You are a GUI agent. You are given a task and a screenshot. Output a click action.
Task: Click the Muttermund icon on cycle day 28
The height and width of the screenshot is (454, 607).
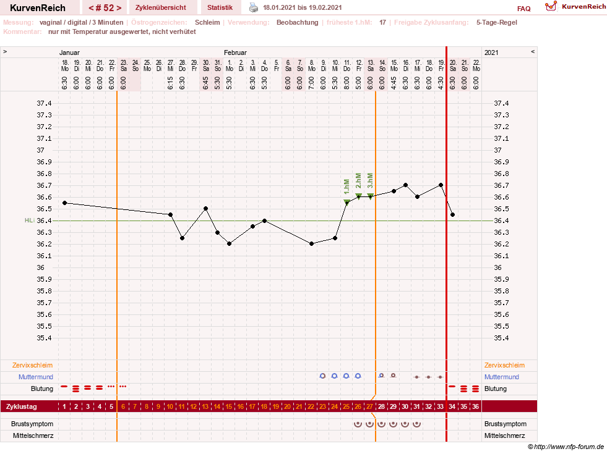point(381,376)
